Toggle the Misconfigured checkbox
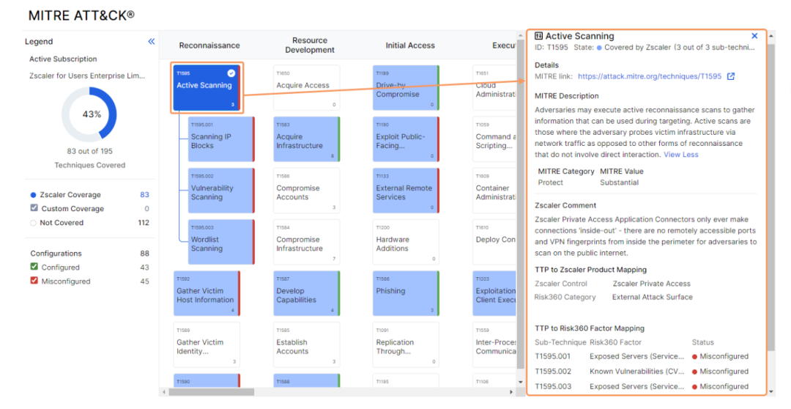Image resolution: width=791 pixels, height=409 pixels. 34,281
